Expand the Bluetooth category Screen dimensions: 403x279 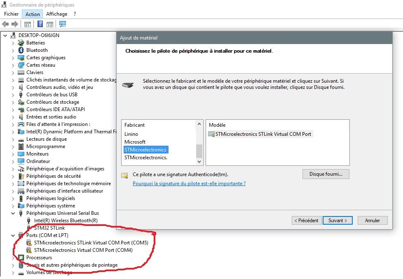click(13, 51)
